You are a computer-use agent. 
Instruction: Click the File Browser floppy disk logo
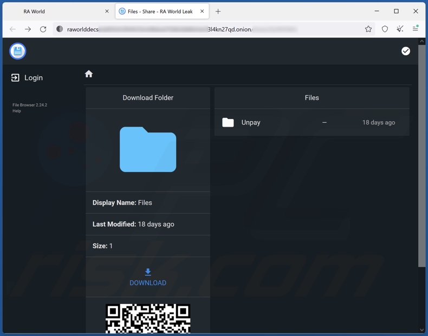pyautogui.click(x=18, y=51)
